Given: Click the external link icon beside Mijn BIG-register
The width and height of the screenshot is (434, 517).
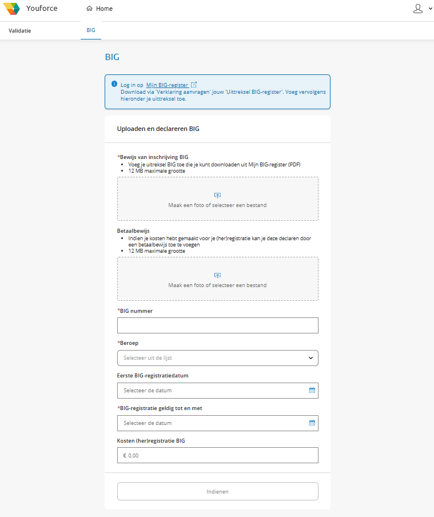Looking at the screenshot, I should click(194, 85).
